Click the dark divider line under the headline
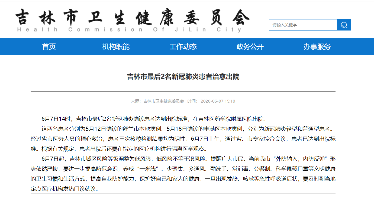Image resolution: width=374 pixels, height=213 pixels. click(183, 91)
